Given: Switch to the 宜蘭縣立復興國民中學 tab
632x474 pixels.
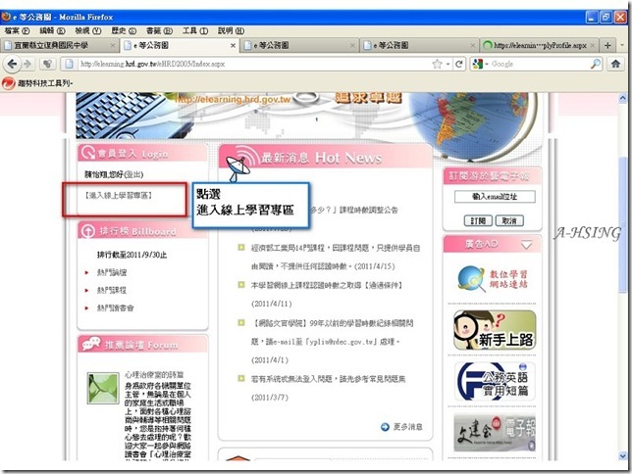Looking at the screenshot, I should (x=60, y=45).
